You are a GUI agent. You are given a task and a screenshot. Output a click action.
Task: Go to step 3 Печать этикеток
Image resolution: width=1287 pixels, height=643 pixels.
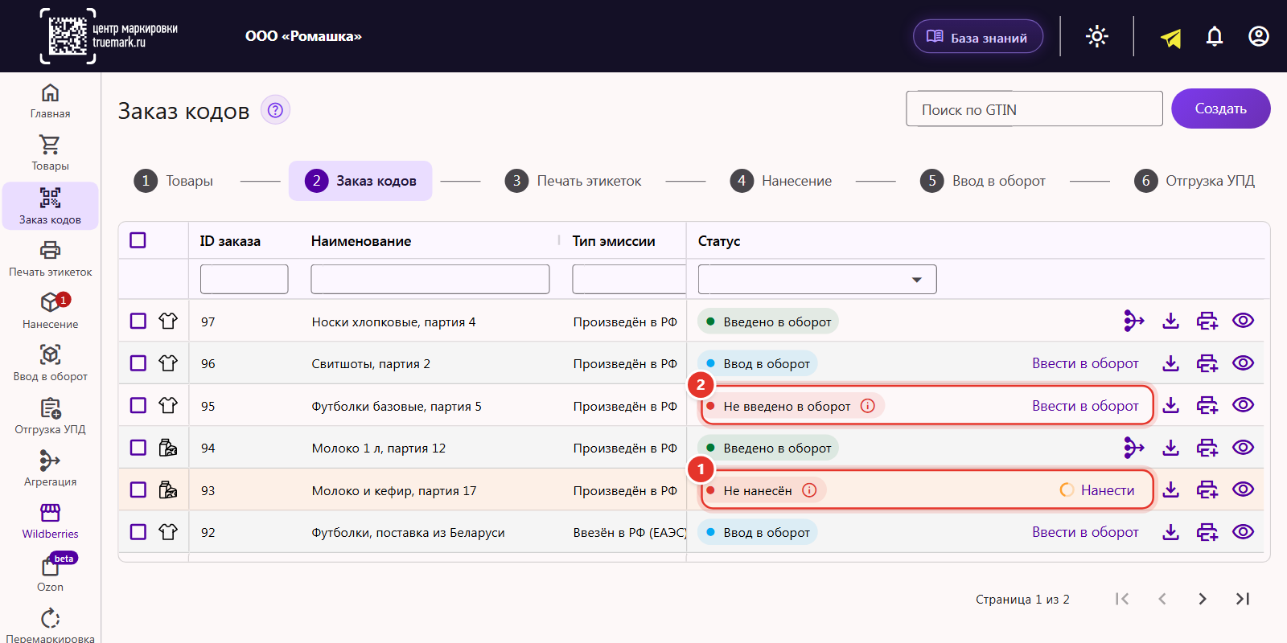point(574,181)
